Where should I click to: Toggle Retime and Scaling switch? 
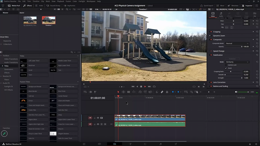(x=211, y=86)
